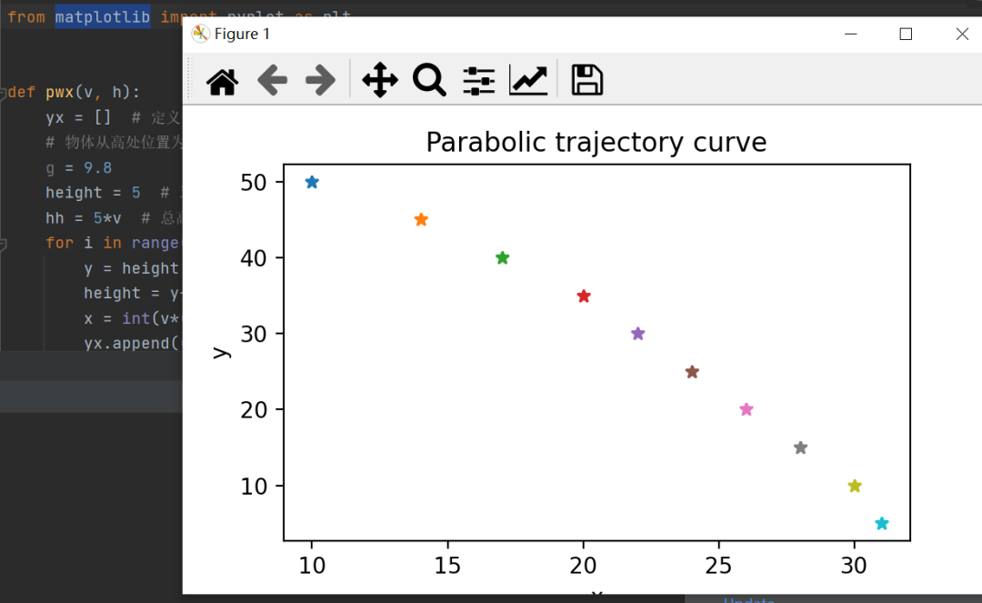
Task: Click x-axis tick label 25
Action: click(718, 566)
